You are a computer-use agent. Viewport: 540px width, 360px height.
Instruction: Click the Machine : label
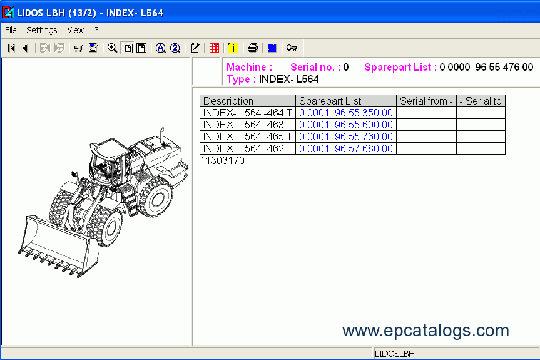tap(249, 67)
